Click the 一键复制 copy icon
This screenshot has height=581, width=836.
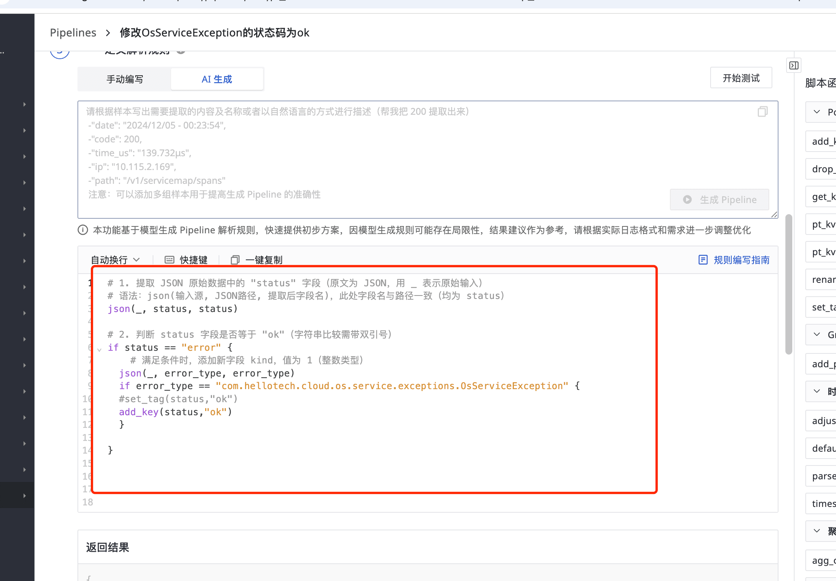click(x=235, y=260)
